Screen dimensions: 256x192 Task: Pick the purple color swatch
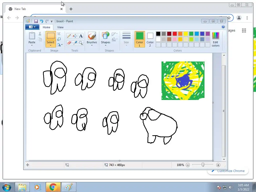coord(208,34)
